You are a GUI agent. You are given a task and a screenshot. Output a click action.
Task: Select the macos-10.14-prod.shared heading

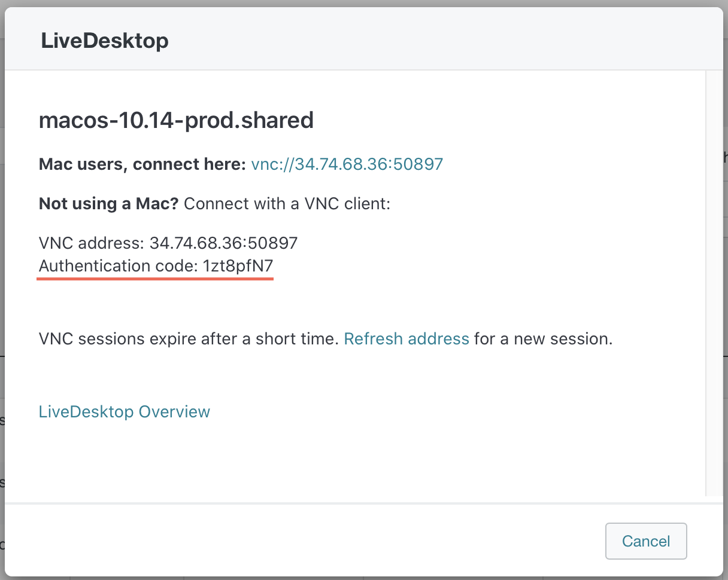[176, 120]
